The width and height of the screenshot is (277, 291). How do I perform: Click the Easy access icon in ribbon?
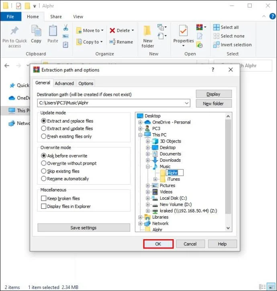[161, 36]
